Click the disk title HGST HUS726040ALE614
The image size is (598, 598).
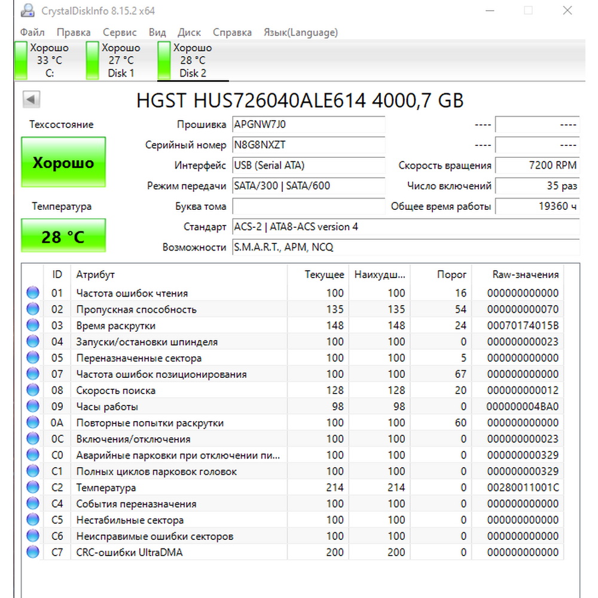[x=300, y=100]
